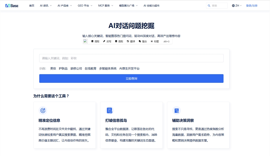This screenshot has height=156, width=270.
Task: Select the 在线教育 example keyword
Action: (90, 69)
